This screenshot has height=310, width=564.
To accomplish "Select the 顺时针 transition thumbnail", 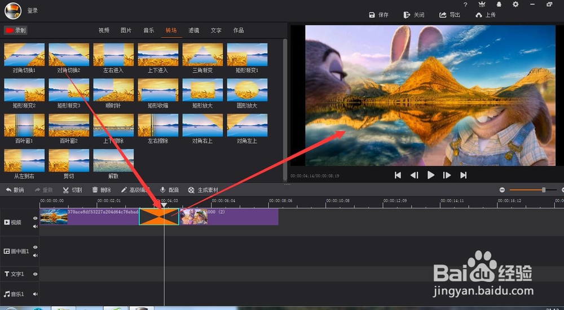I will (113, 90).
